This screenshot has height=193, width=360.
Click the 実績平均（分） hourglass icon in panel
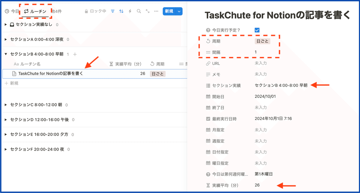(208, 185)
